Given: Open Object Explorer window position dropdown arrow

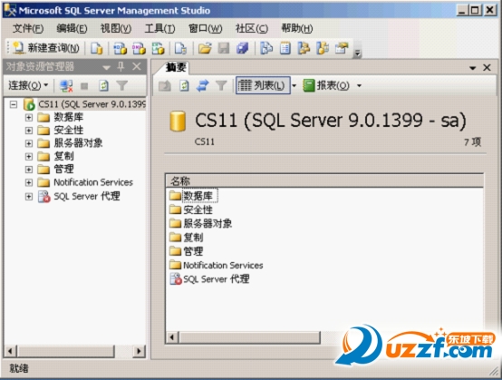Looking at the screenshot, I should point(106,67).
